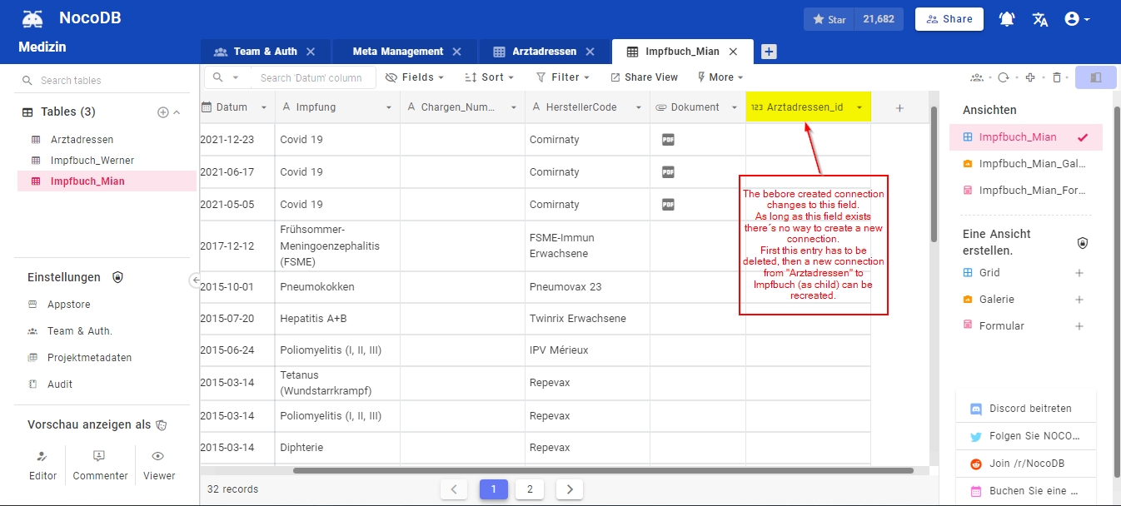Click the delete trash icon above the views list

[x=1057, y=76]
